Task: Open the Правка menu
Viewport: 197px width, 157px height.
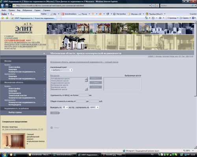Action: (x=11, y=10)
